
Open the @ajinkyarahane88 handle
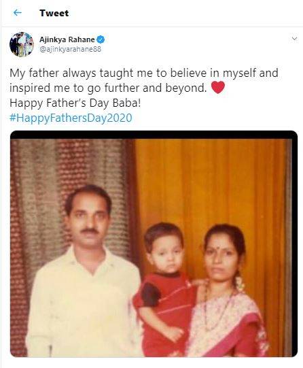[x=70, y=49]
